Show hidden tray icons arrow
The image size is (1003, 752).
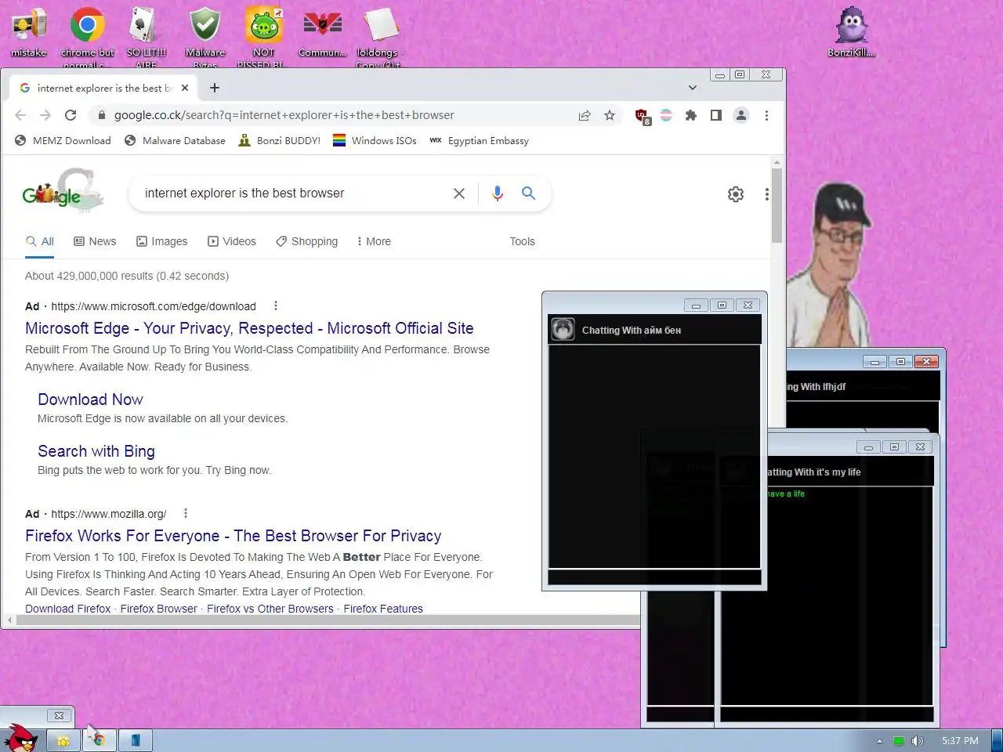tap(879, 741)
